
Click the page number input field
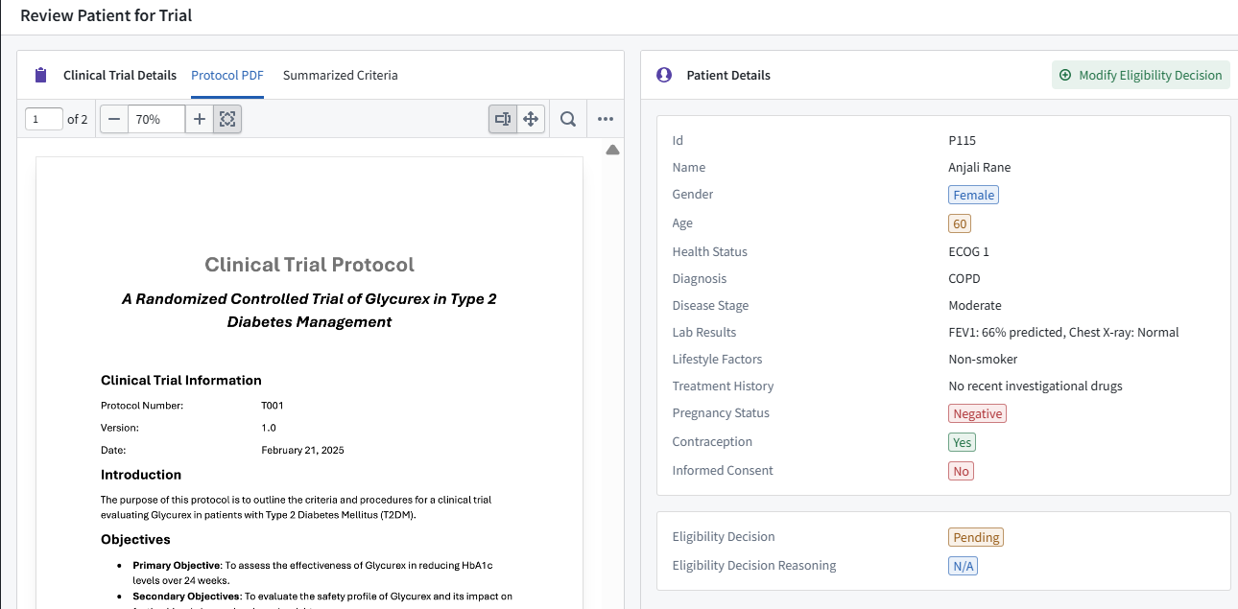(43, 119)
